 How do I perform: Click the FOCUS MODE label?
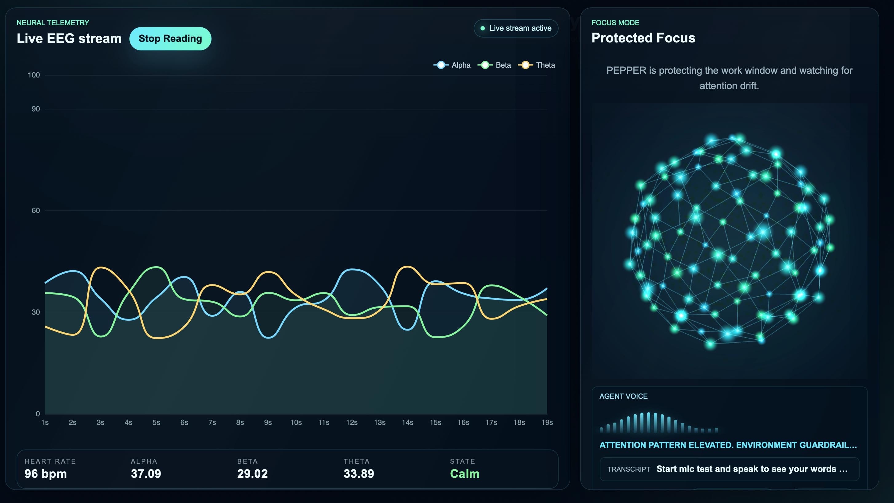point(615,22)
